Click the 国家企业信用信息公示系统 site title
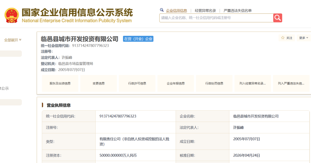This screenshot has height=163, width=311. tap(77, 13)
